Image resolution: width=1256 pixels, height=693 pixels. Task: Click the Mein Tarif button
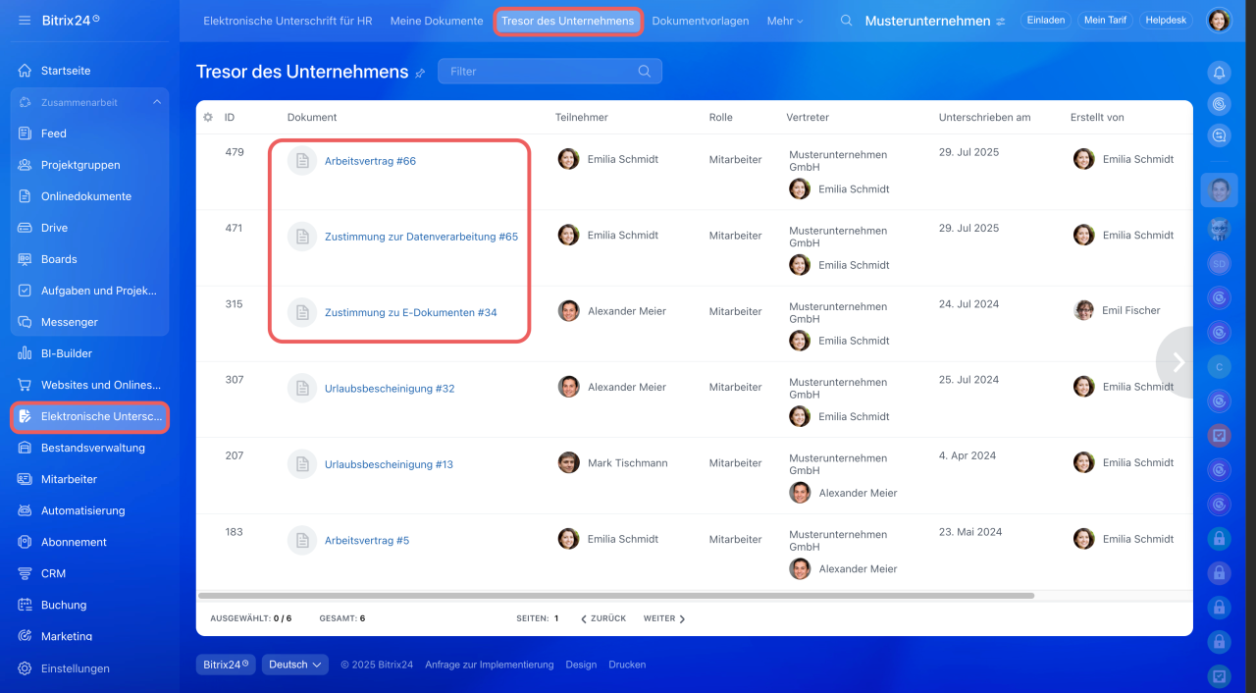tap(1105, 21)
